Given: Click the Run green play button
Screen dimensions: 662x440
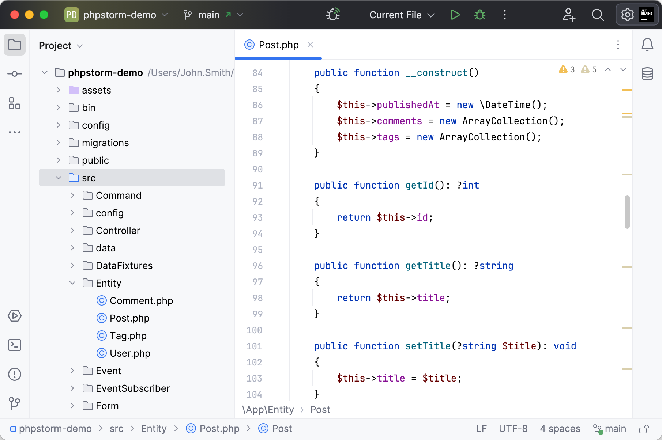Looking at the screenshot, I should pos(455,15).
